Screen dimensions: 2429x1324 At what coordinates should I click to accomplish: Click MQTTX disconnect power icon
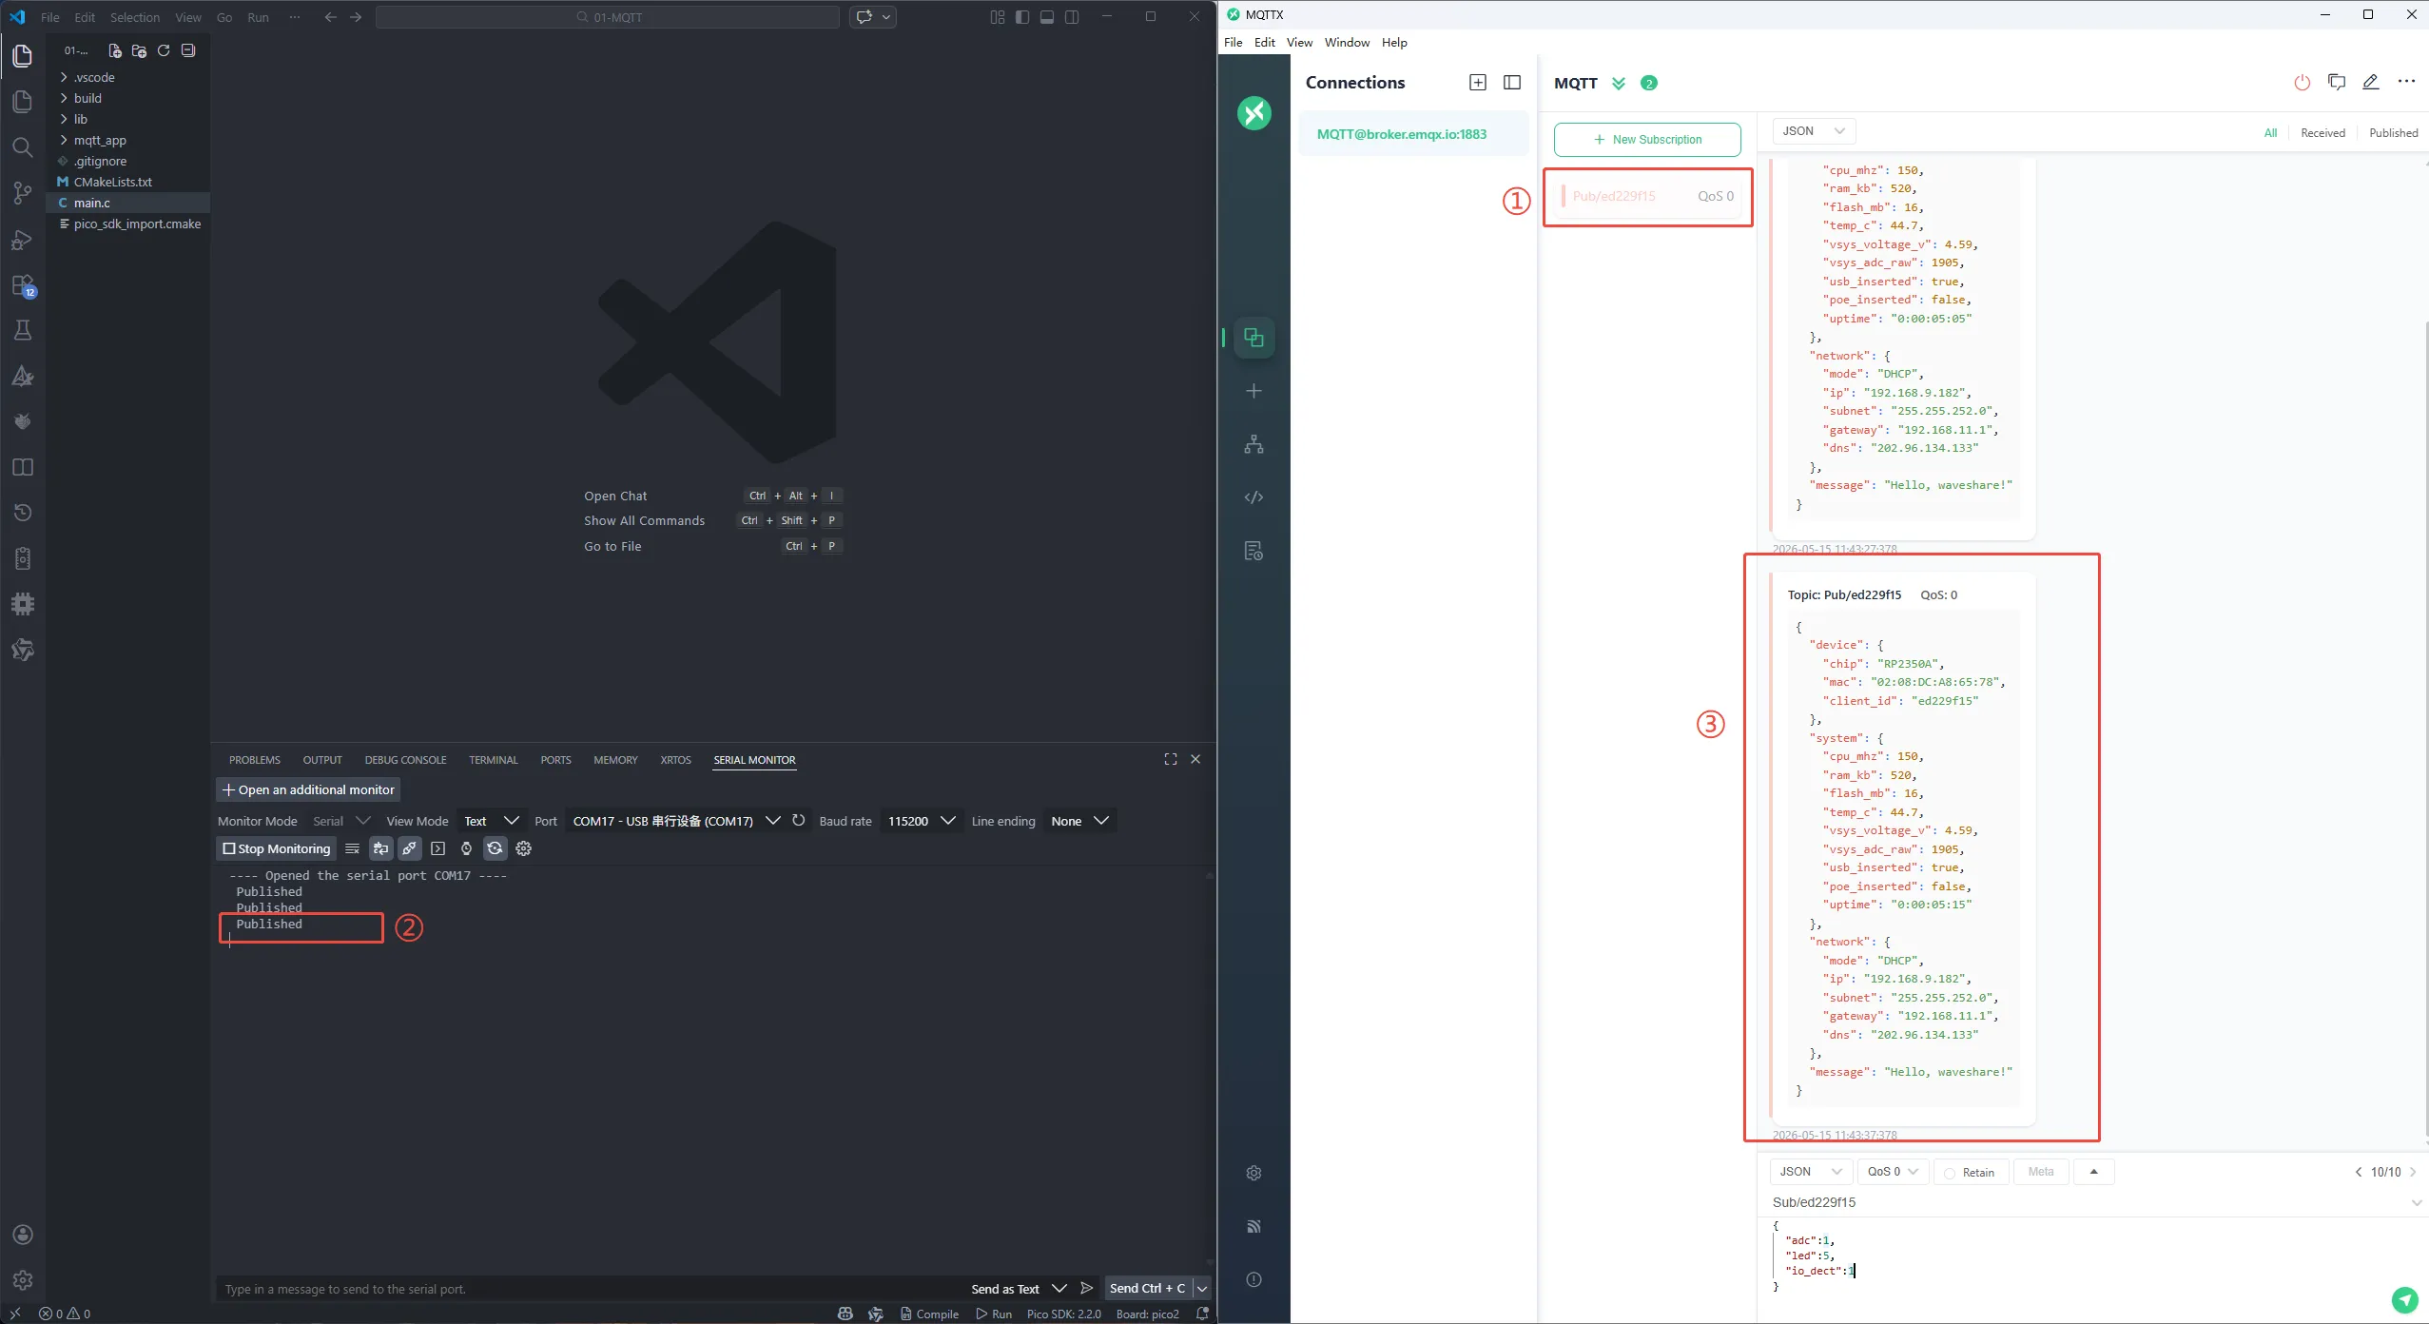point(2302,83)
